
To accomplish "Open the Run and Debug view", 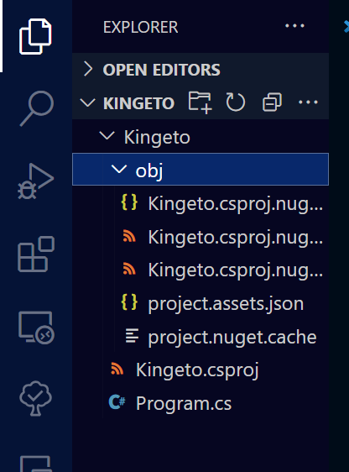I will (35, 181).
